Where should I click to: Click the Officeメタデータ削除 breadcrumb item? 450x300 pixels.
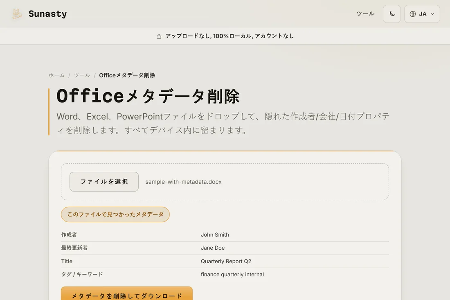click(127, 75)
